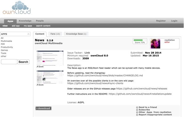Screen dimensions: 185x117
Task: Click plus icon beside Report inappropriate content
Action: (137, 115)
